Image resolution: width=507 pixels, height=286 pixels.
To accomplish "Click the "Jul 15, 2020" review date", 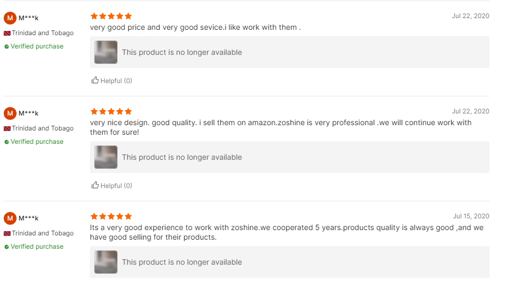I will (x=471, y=216).
